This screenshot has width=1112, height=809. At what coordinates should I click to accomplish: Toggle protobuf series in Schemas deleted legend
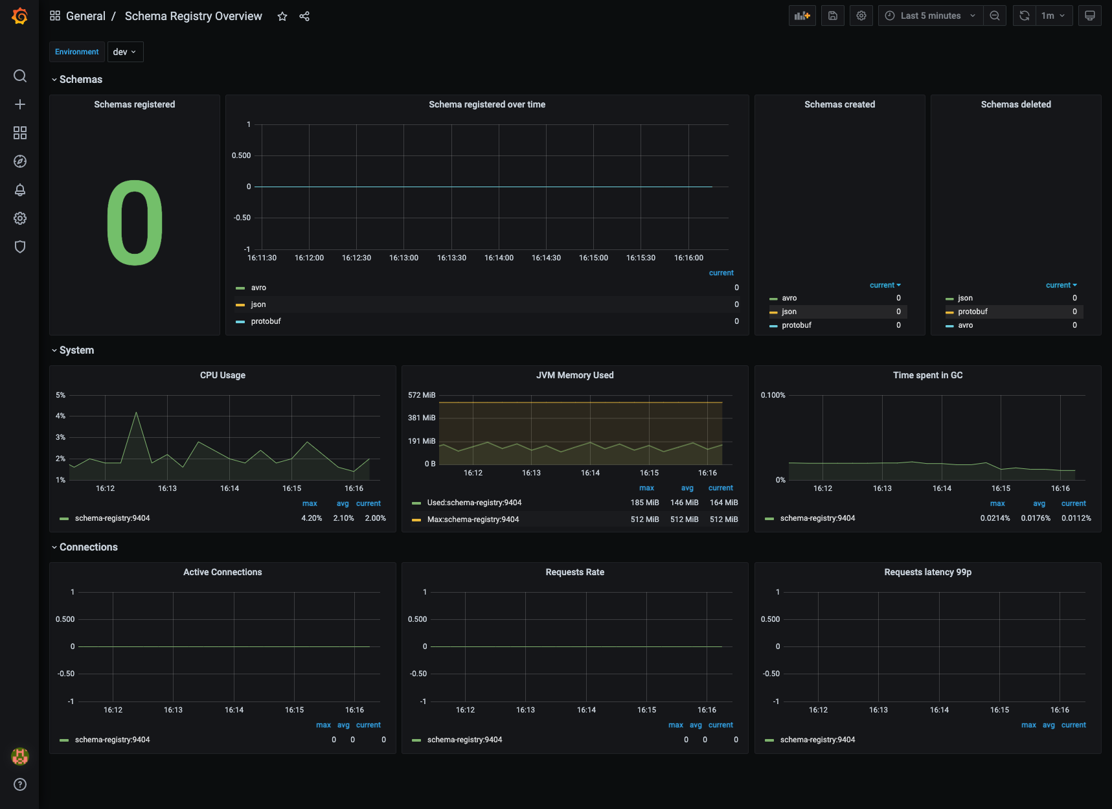coord(973,312)
